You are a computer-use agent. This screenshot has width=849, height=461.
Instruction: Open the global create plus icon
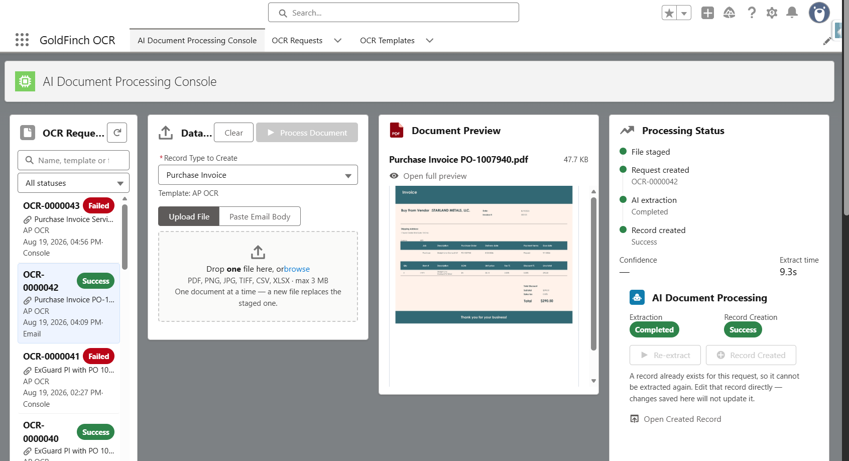(x=707, y=13)
